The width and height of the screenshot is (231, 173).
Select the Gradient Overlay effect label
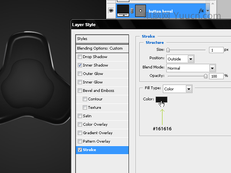click(x=98, y=133)
